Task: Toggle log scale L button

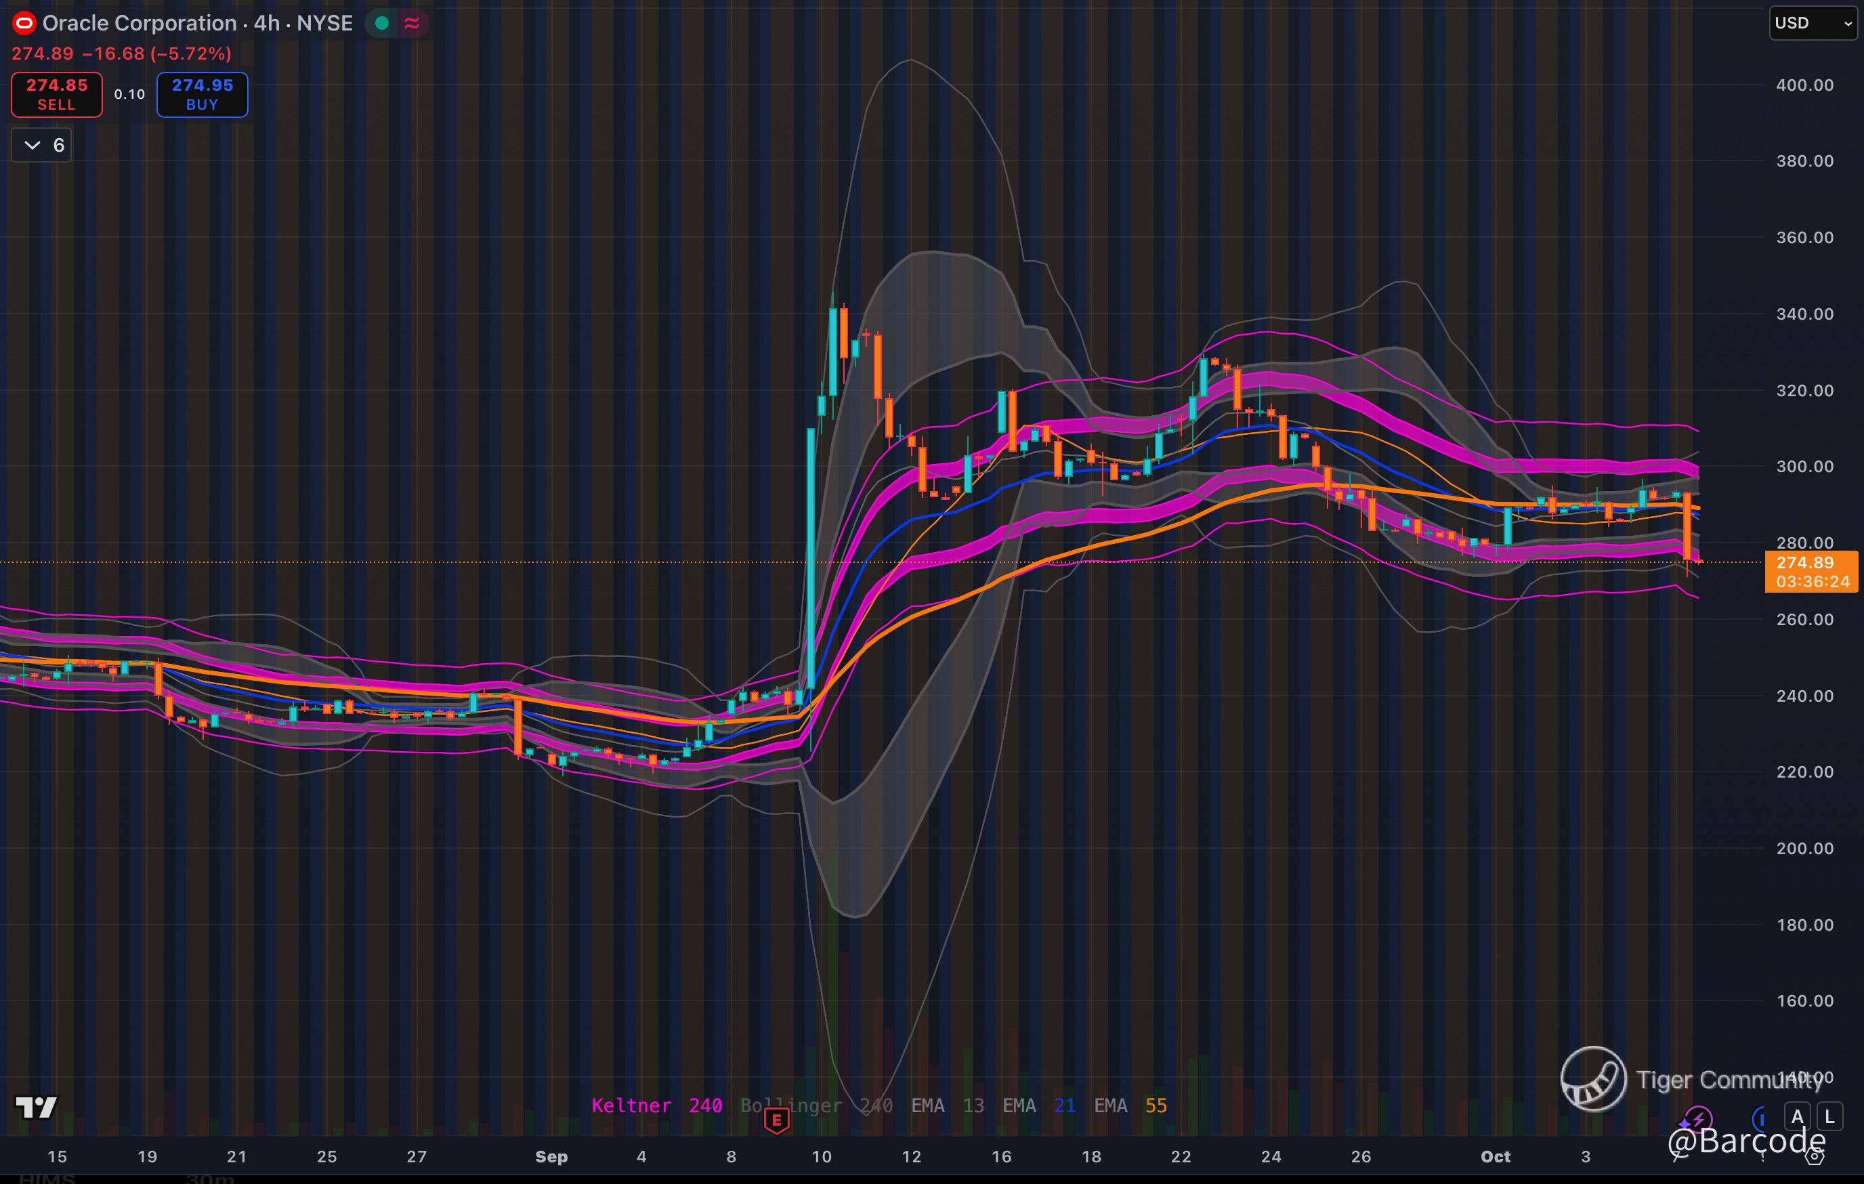Action: tap(1829, 1117)
